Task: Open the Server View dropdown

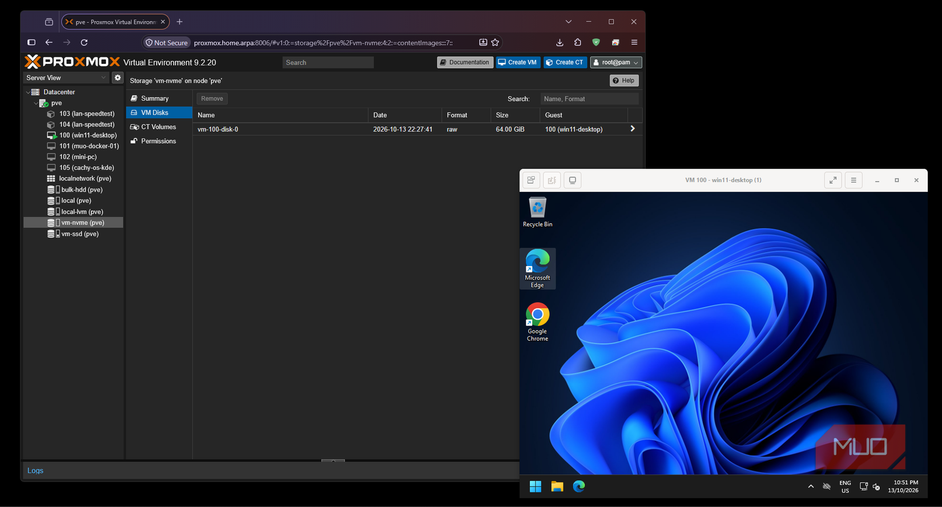Action: tap(66, 78)
